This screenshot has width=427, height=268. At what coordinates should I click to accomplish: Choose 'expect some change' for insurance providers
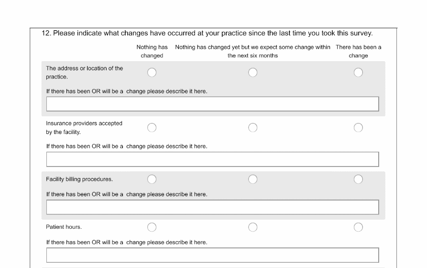tap(252, 127)
